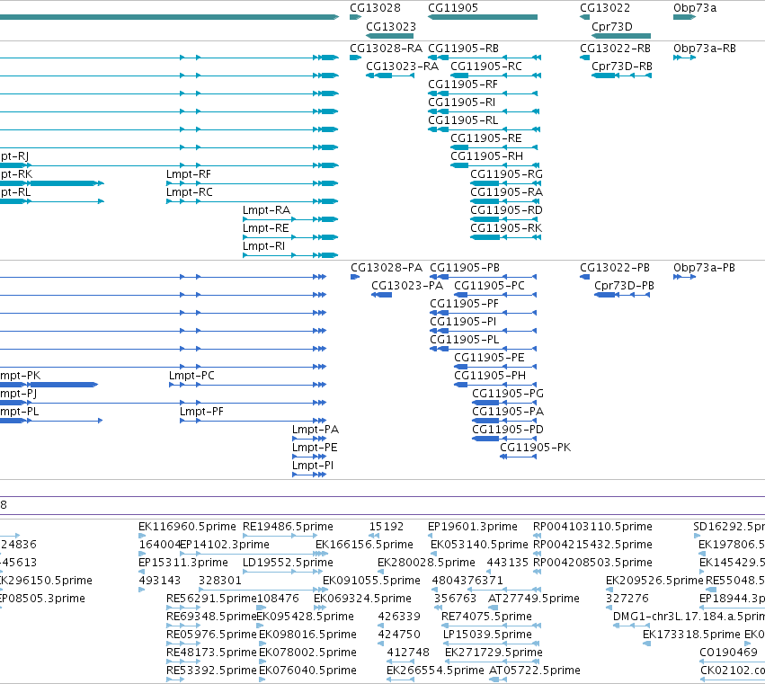Select transcript CG11905-RH

tap(486, 156)
